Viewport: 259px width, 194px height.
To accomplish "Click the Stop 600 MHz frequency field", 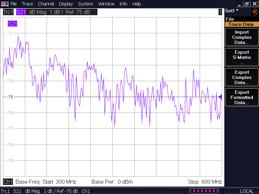I will click(x=205, y=182).
